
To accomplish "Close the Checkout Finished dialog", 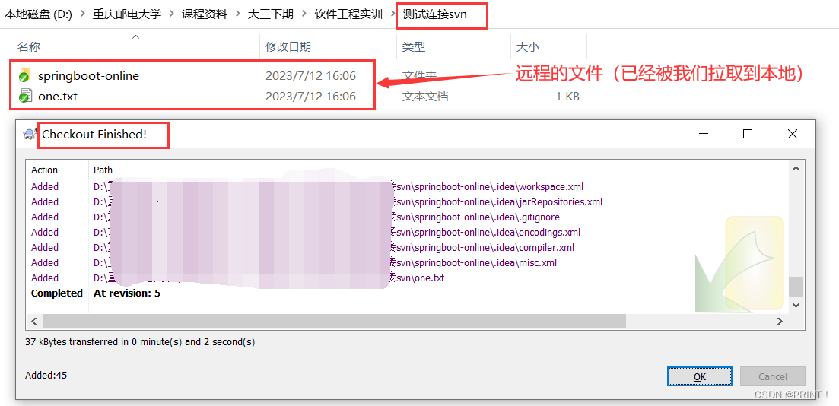I will [x=793, y=135].
